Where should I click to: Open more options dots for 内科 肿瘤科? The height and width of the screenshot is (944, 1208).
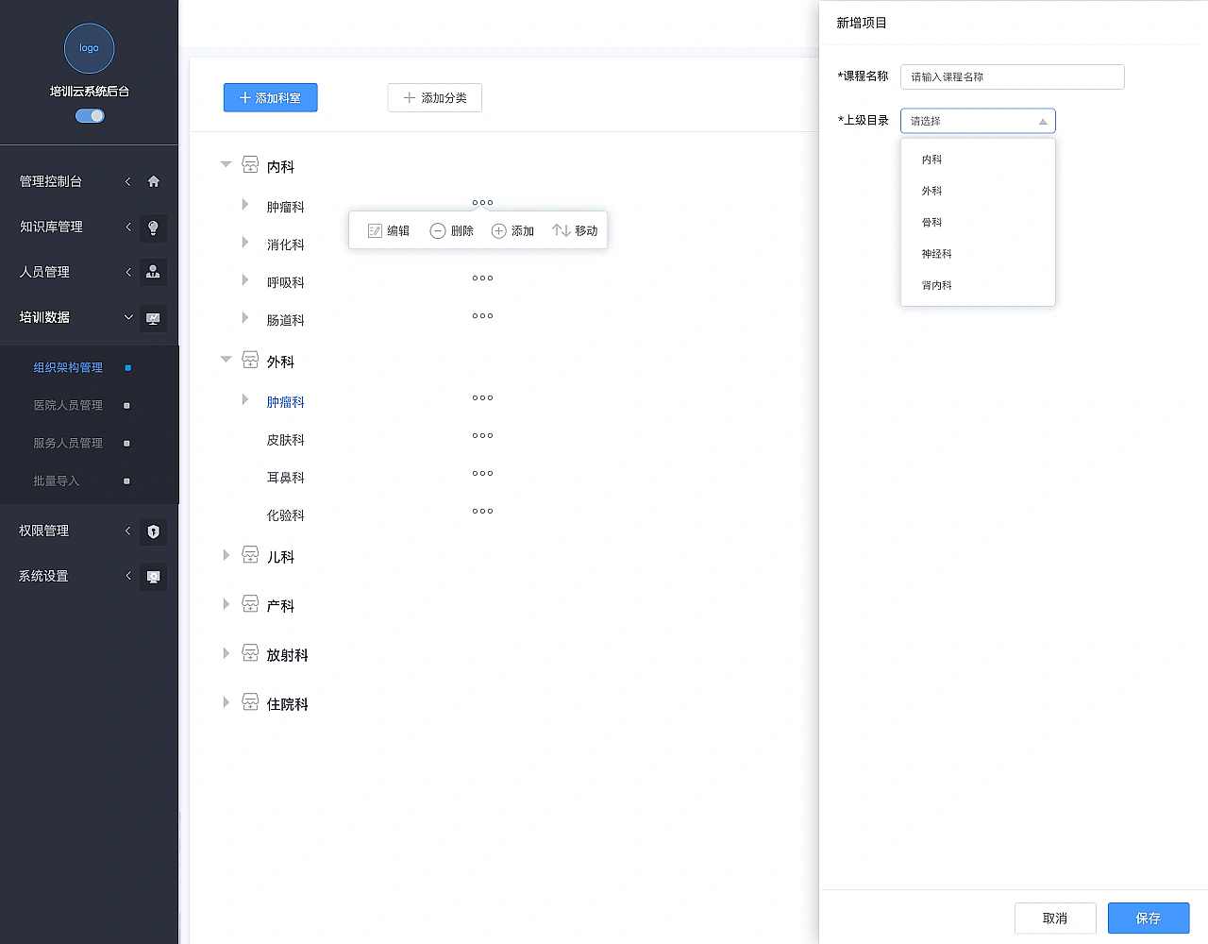[x=482, y=202]
